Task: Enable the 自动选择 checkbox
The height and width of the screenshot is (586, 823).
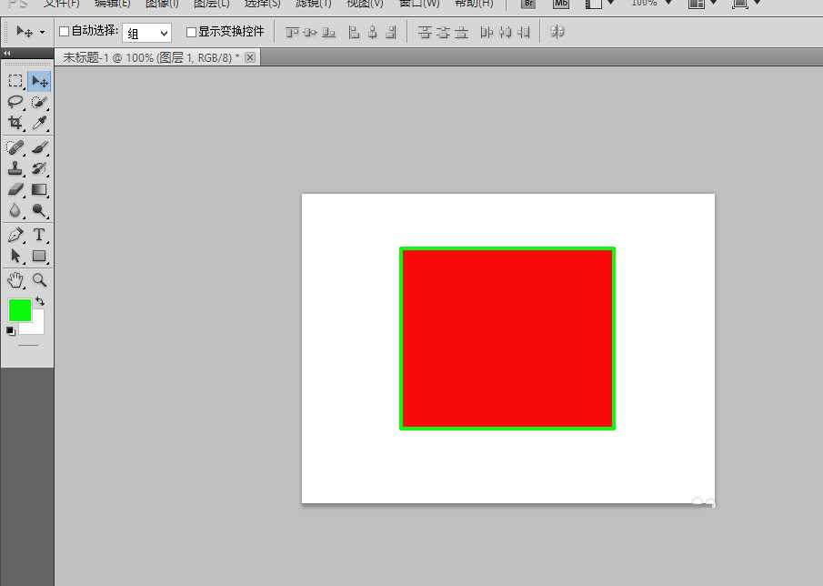Action: pos(64,32)
